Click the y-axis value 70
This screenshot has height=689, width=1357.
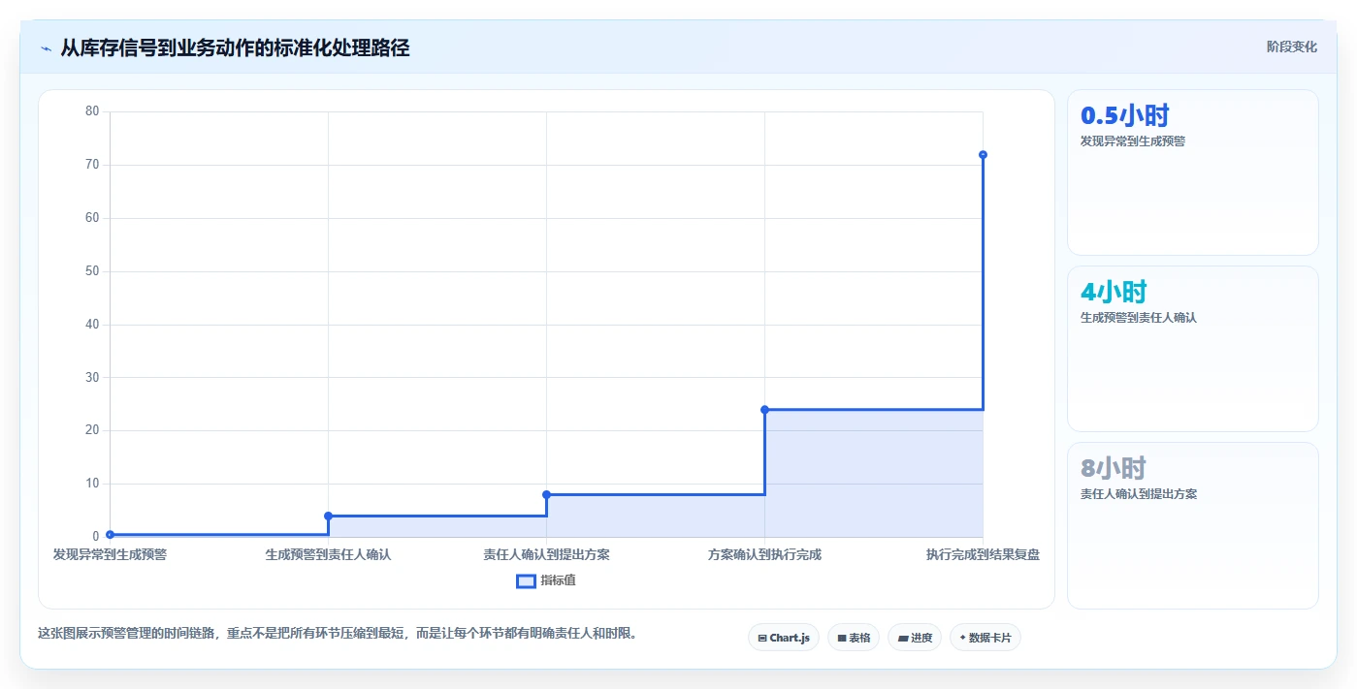tap(93, 165)
